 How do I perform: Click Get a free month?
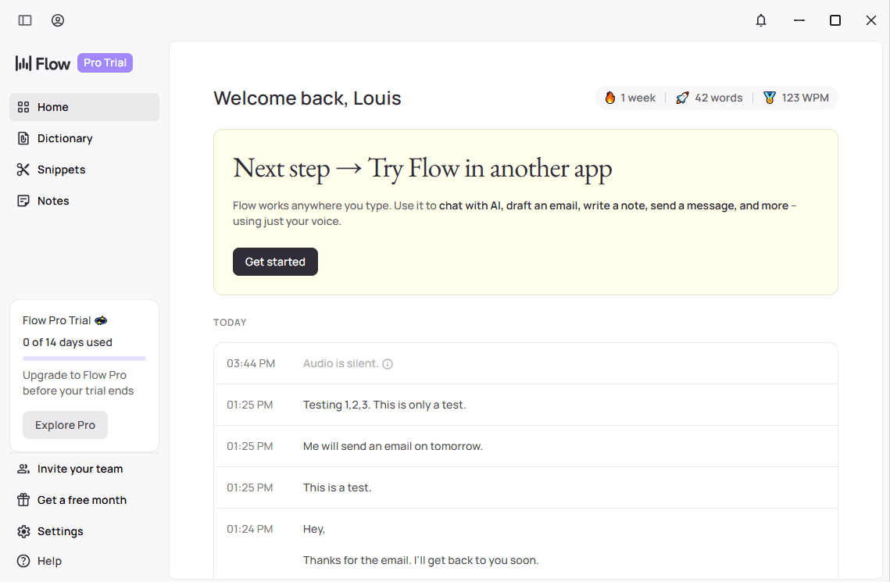click(81, 500)
